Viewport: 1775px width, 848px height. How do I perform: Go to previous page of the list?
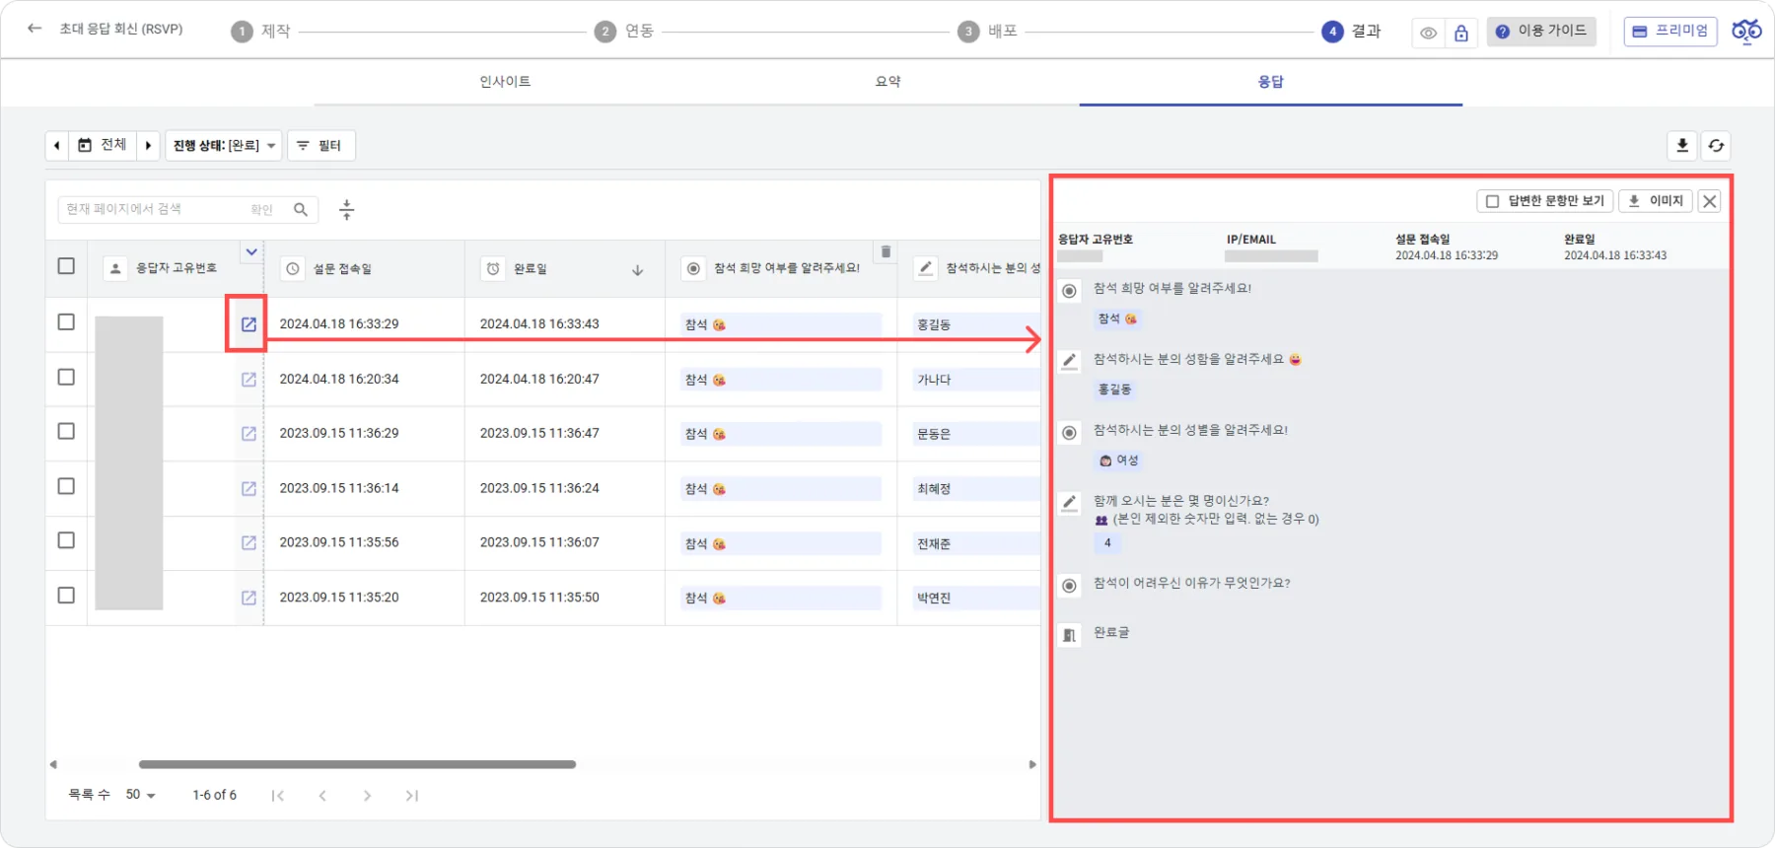click(x=322, y=796)
